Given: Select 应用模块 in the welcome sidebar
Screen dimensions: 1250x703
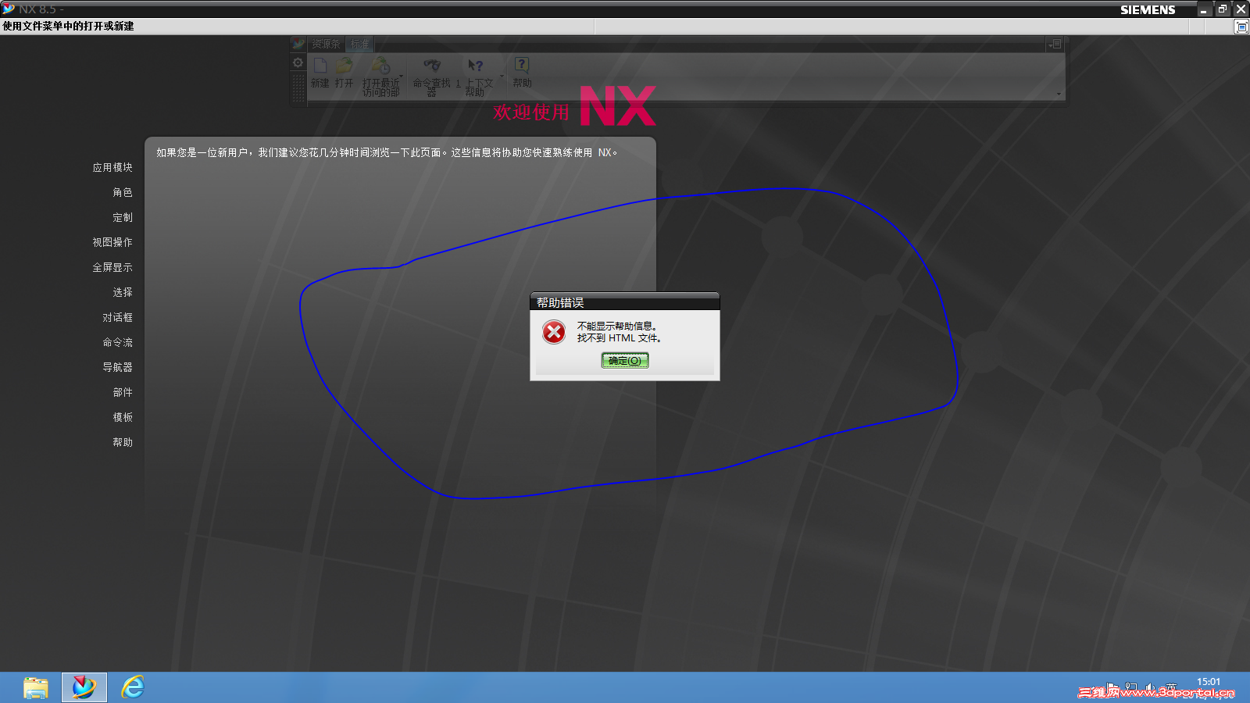Looking at the screenshot, I should point(112,167).
